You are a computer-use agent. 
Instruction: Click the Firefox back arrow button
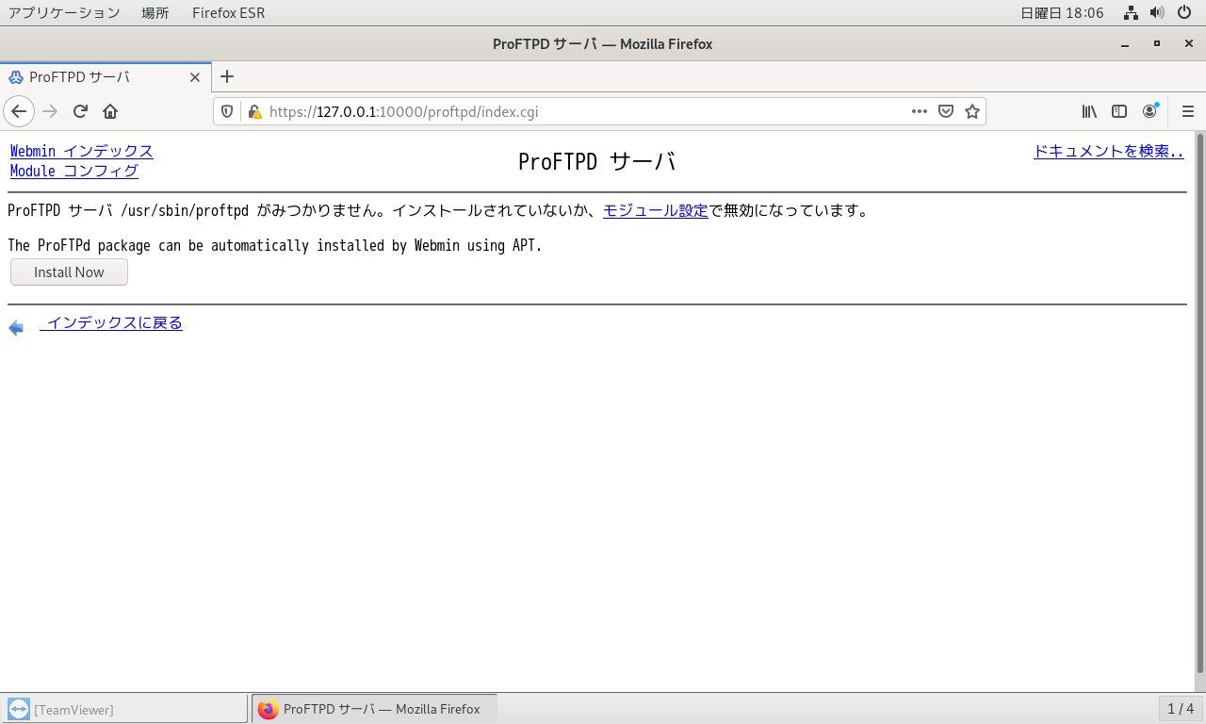point(19,111)
